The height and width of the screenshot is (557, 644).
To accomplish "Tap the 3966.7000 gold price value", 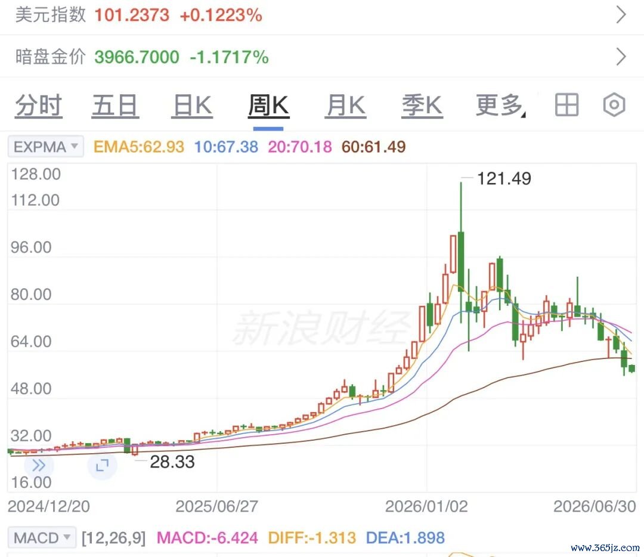I will pos(137,57).
